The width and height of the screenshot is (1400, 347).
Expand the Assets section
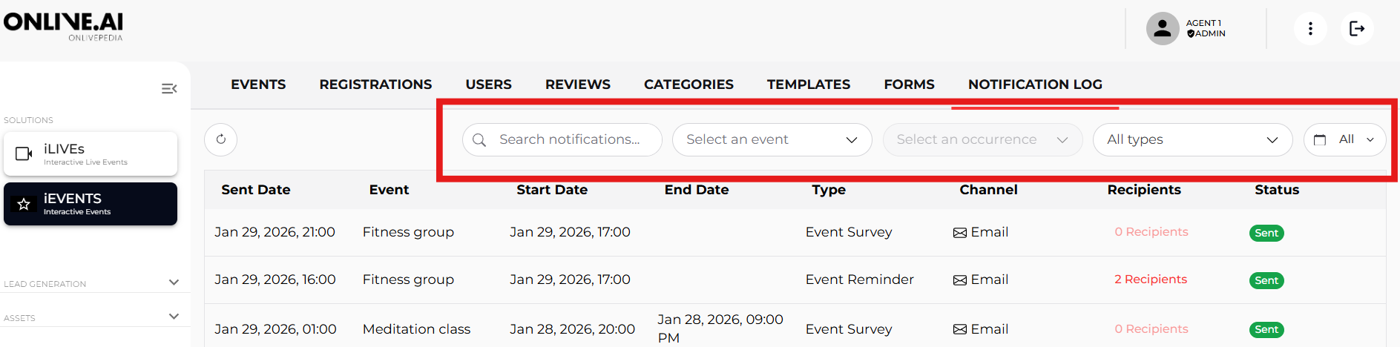point(174,317)
